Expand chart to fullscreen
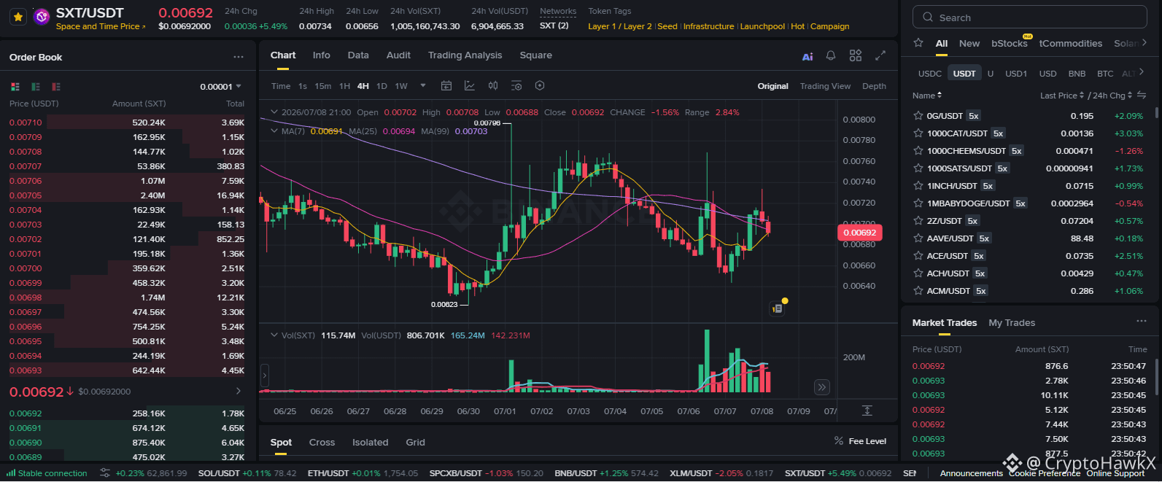 tap(880, 55)
